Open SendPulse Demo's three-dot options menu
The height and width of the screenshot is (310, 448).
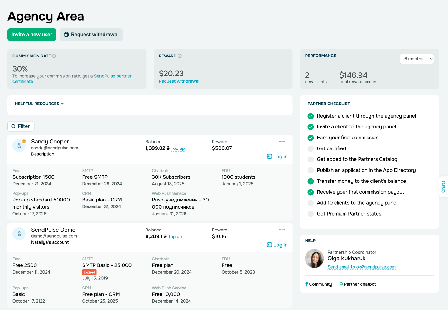[282, 230]
